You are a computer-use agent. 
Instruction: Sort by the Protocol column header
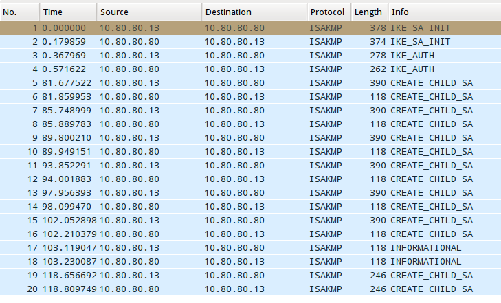pos(329,12)
